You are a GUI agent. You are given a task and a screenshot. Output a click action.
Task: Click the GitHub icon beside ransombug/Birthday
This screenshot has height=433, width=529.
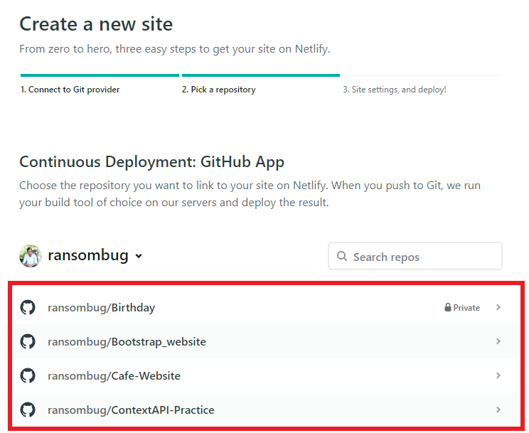pyautogui.click(x=28, y=307)
